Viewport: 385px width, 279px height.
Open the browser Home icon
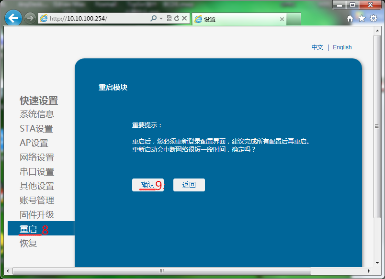coord(350,19)
